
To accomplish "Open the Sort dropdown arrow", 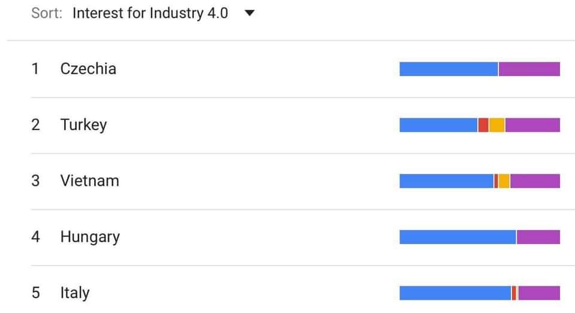I will [249, 13].
